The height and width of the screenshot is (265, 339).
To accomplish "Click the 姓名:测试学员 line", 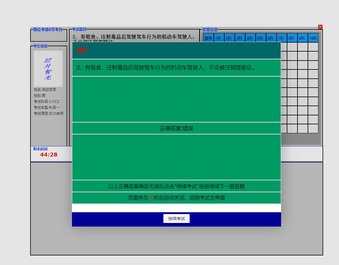I will tap(45, 89).
